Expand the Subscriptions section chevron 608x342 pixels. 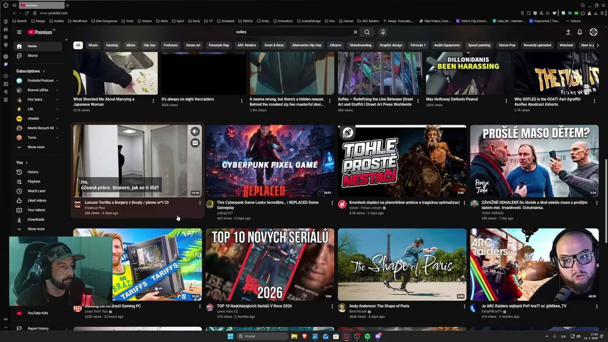pyautogui.click(x=44, y=71)
